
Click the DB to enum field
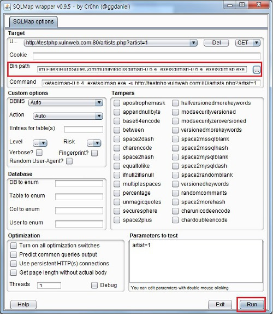(79, 183)
